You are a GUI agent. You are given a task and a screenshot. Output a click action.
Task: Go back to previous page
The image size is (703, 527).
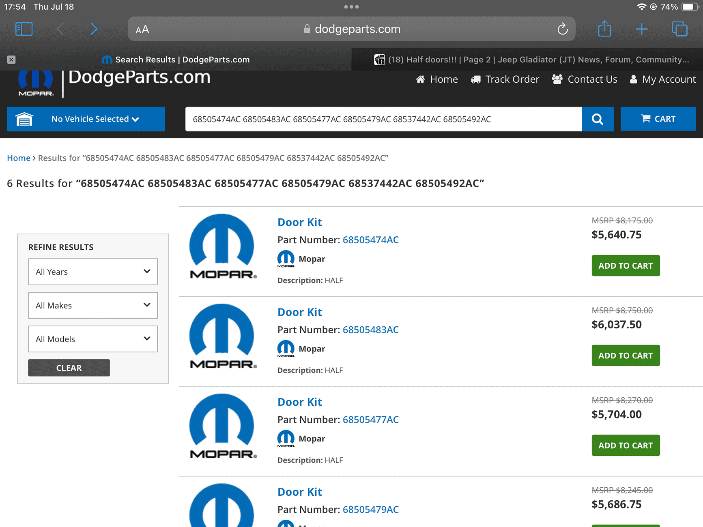tap(60, 29)
